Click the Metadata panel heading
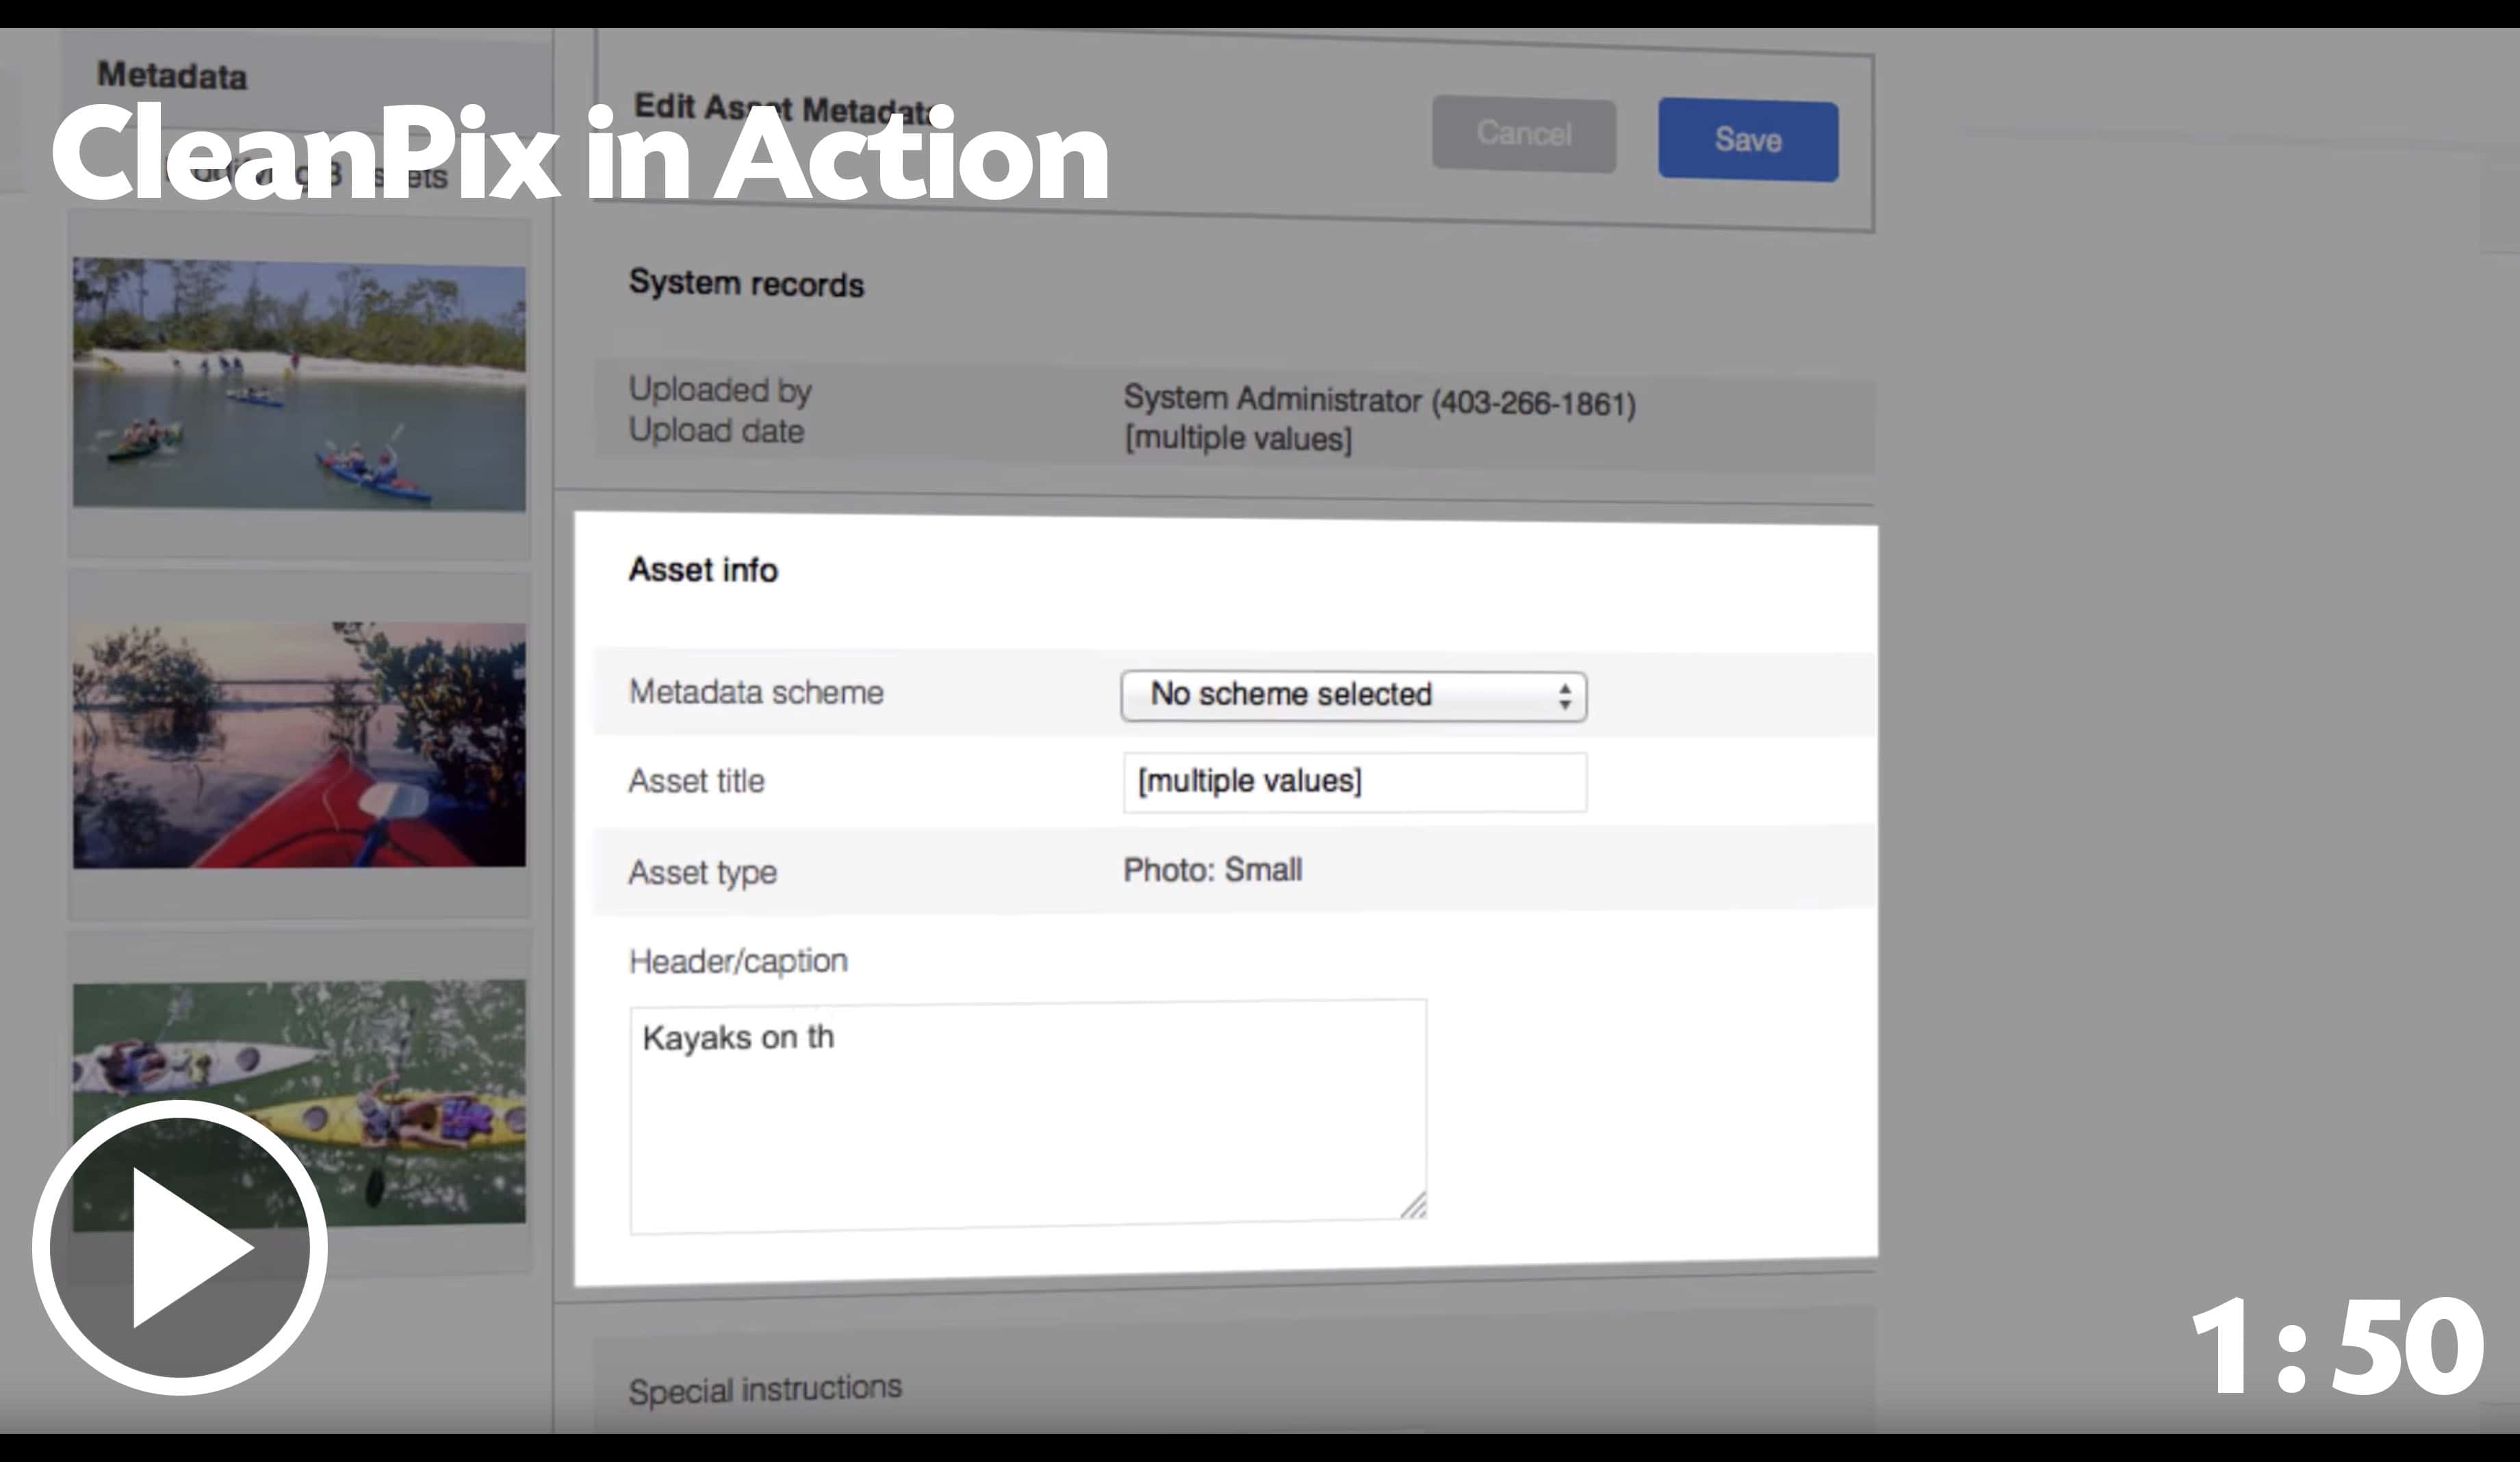2520x1462 pixels. pyautogui.click(x=172, y=75)
